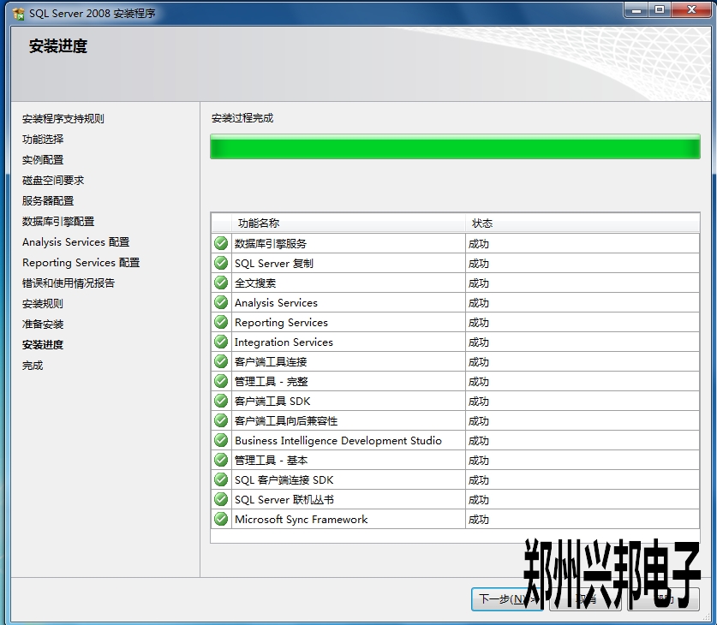
Task: Click Business Intelligence Development Studio feature name
Action: click(338, 440)
